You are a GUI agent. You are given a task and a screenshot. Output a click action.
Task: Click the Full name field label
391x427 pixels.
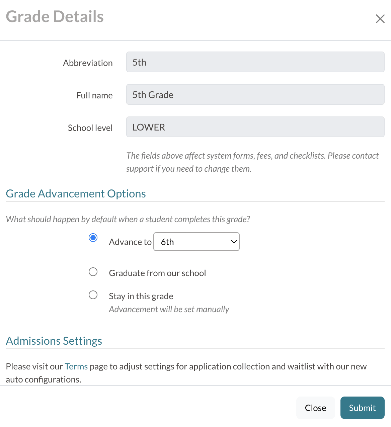94,95
